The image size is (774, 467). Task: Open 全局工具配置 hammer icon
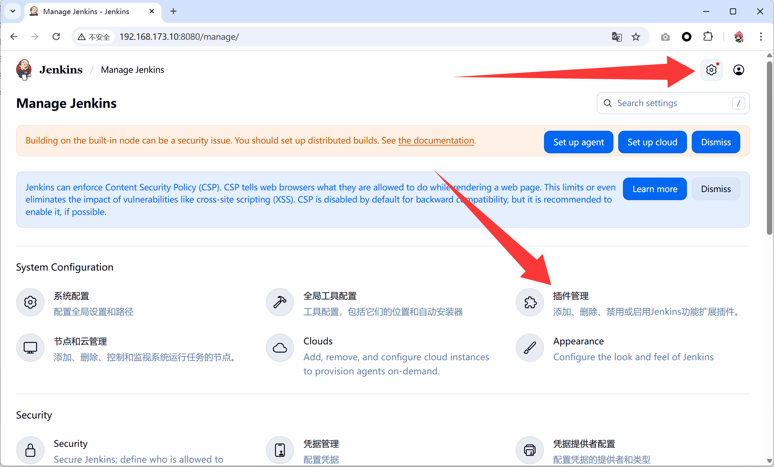280,302
